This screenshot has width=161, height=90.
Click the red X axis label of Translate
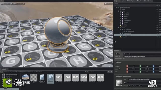[127, 66]
